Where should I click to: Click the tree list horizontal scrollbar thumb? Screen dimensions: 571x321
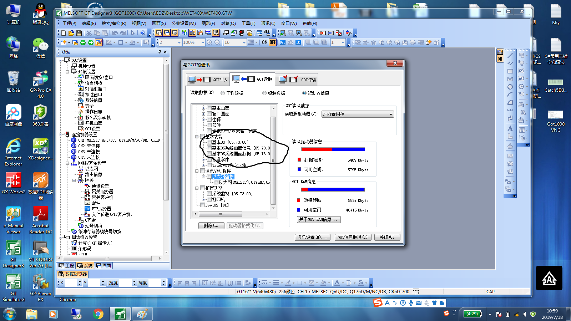coord(220,214)
